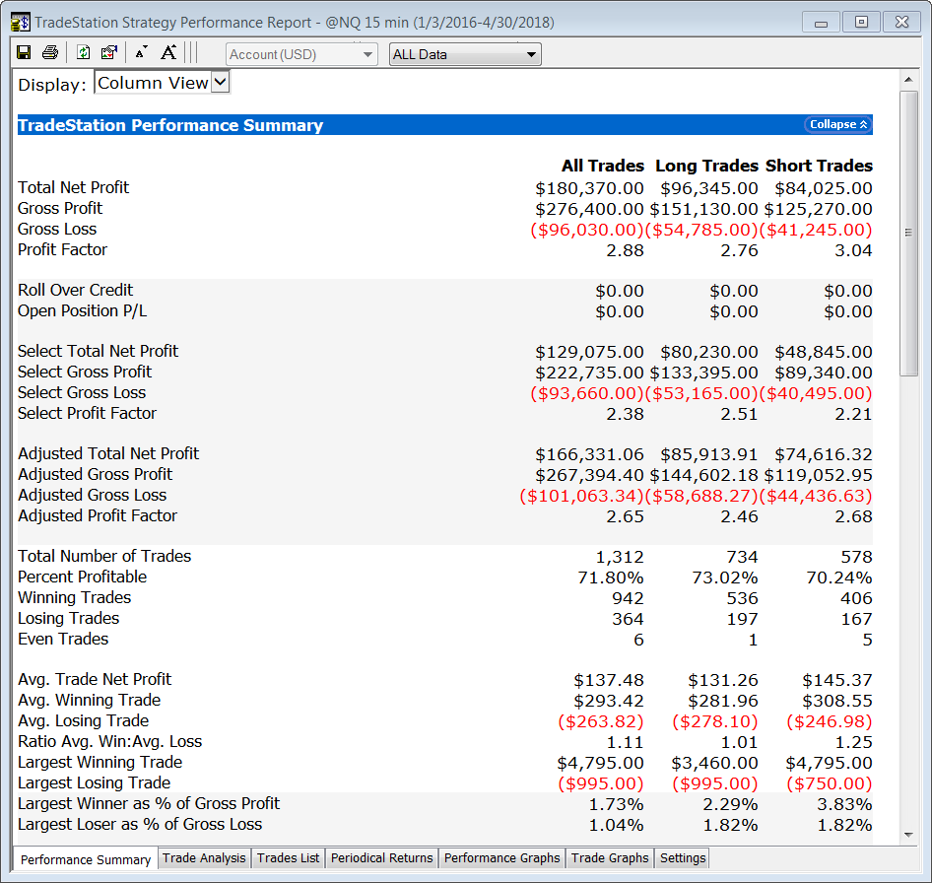Open the Display Column View dropdown
Screen dimensions: 932x883
162,83
